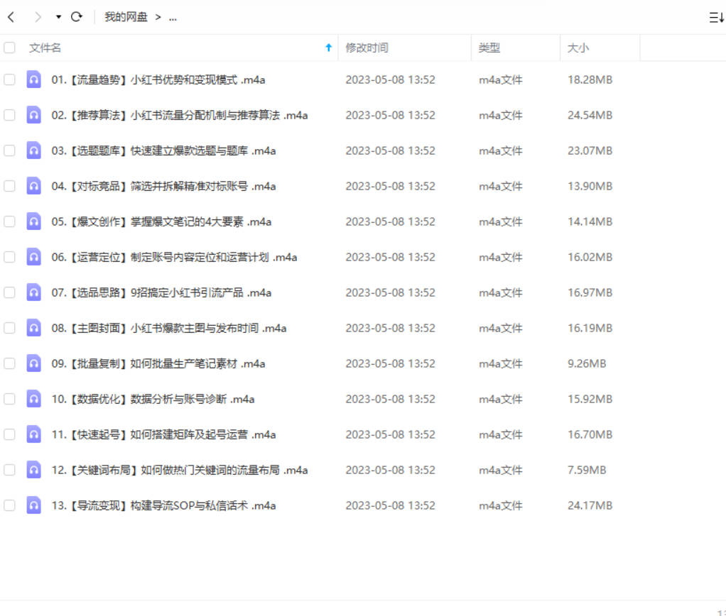
Task: Click size value 9.26MB
Action: click(x=587, y=363)
